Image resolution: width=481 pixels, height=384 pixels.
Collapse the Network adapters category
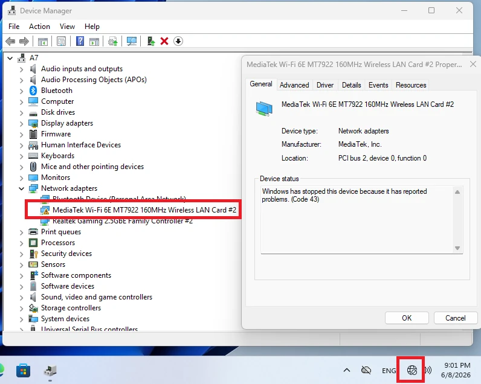[22, 188]
